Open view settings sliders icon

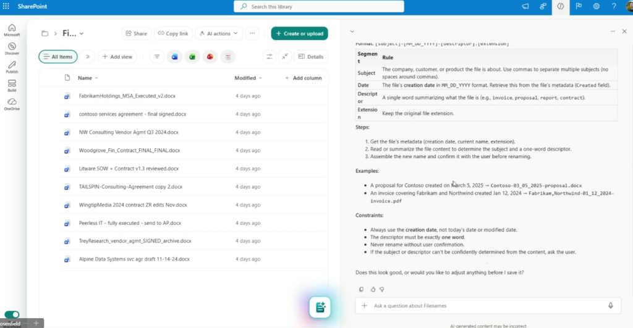click(269, 57)
